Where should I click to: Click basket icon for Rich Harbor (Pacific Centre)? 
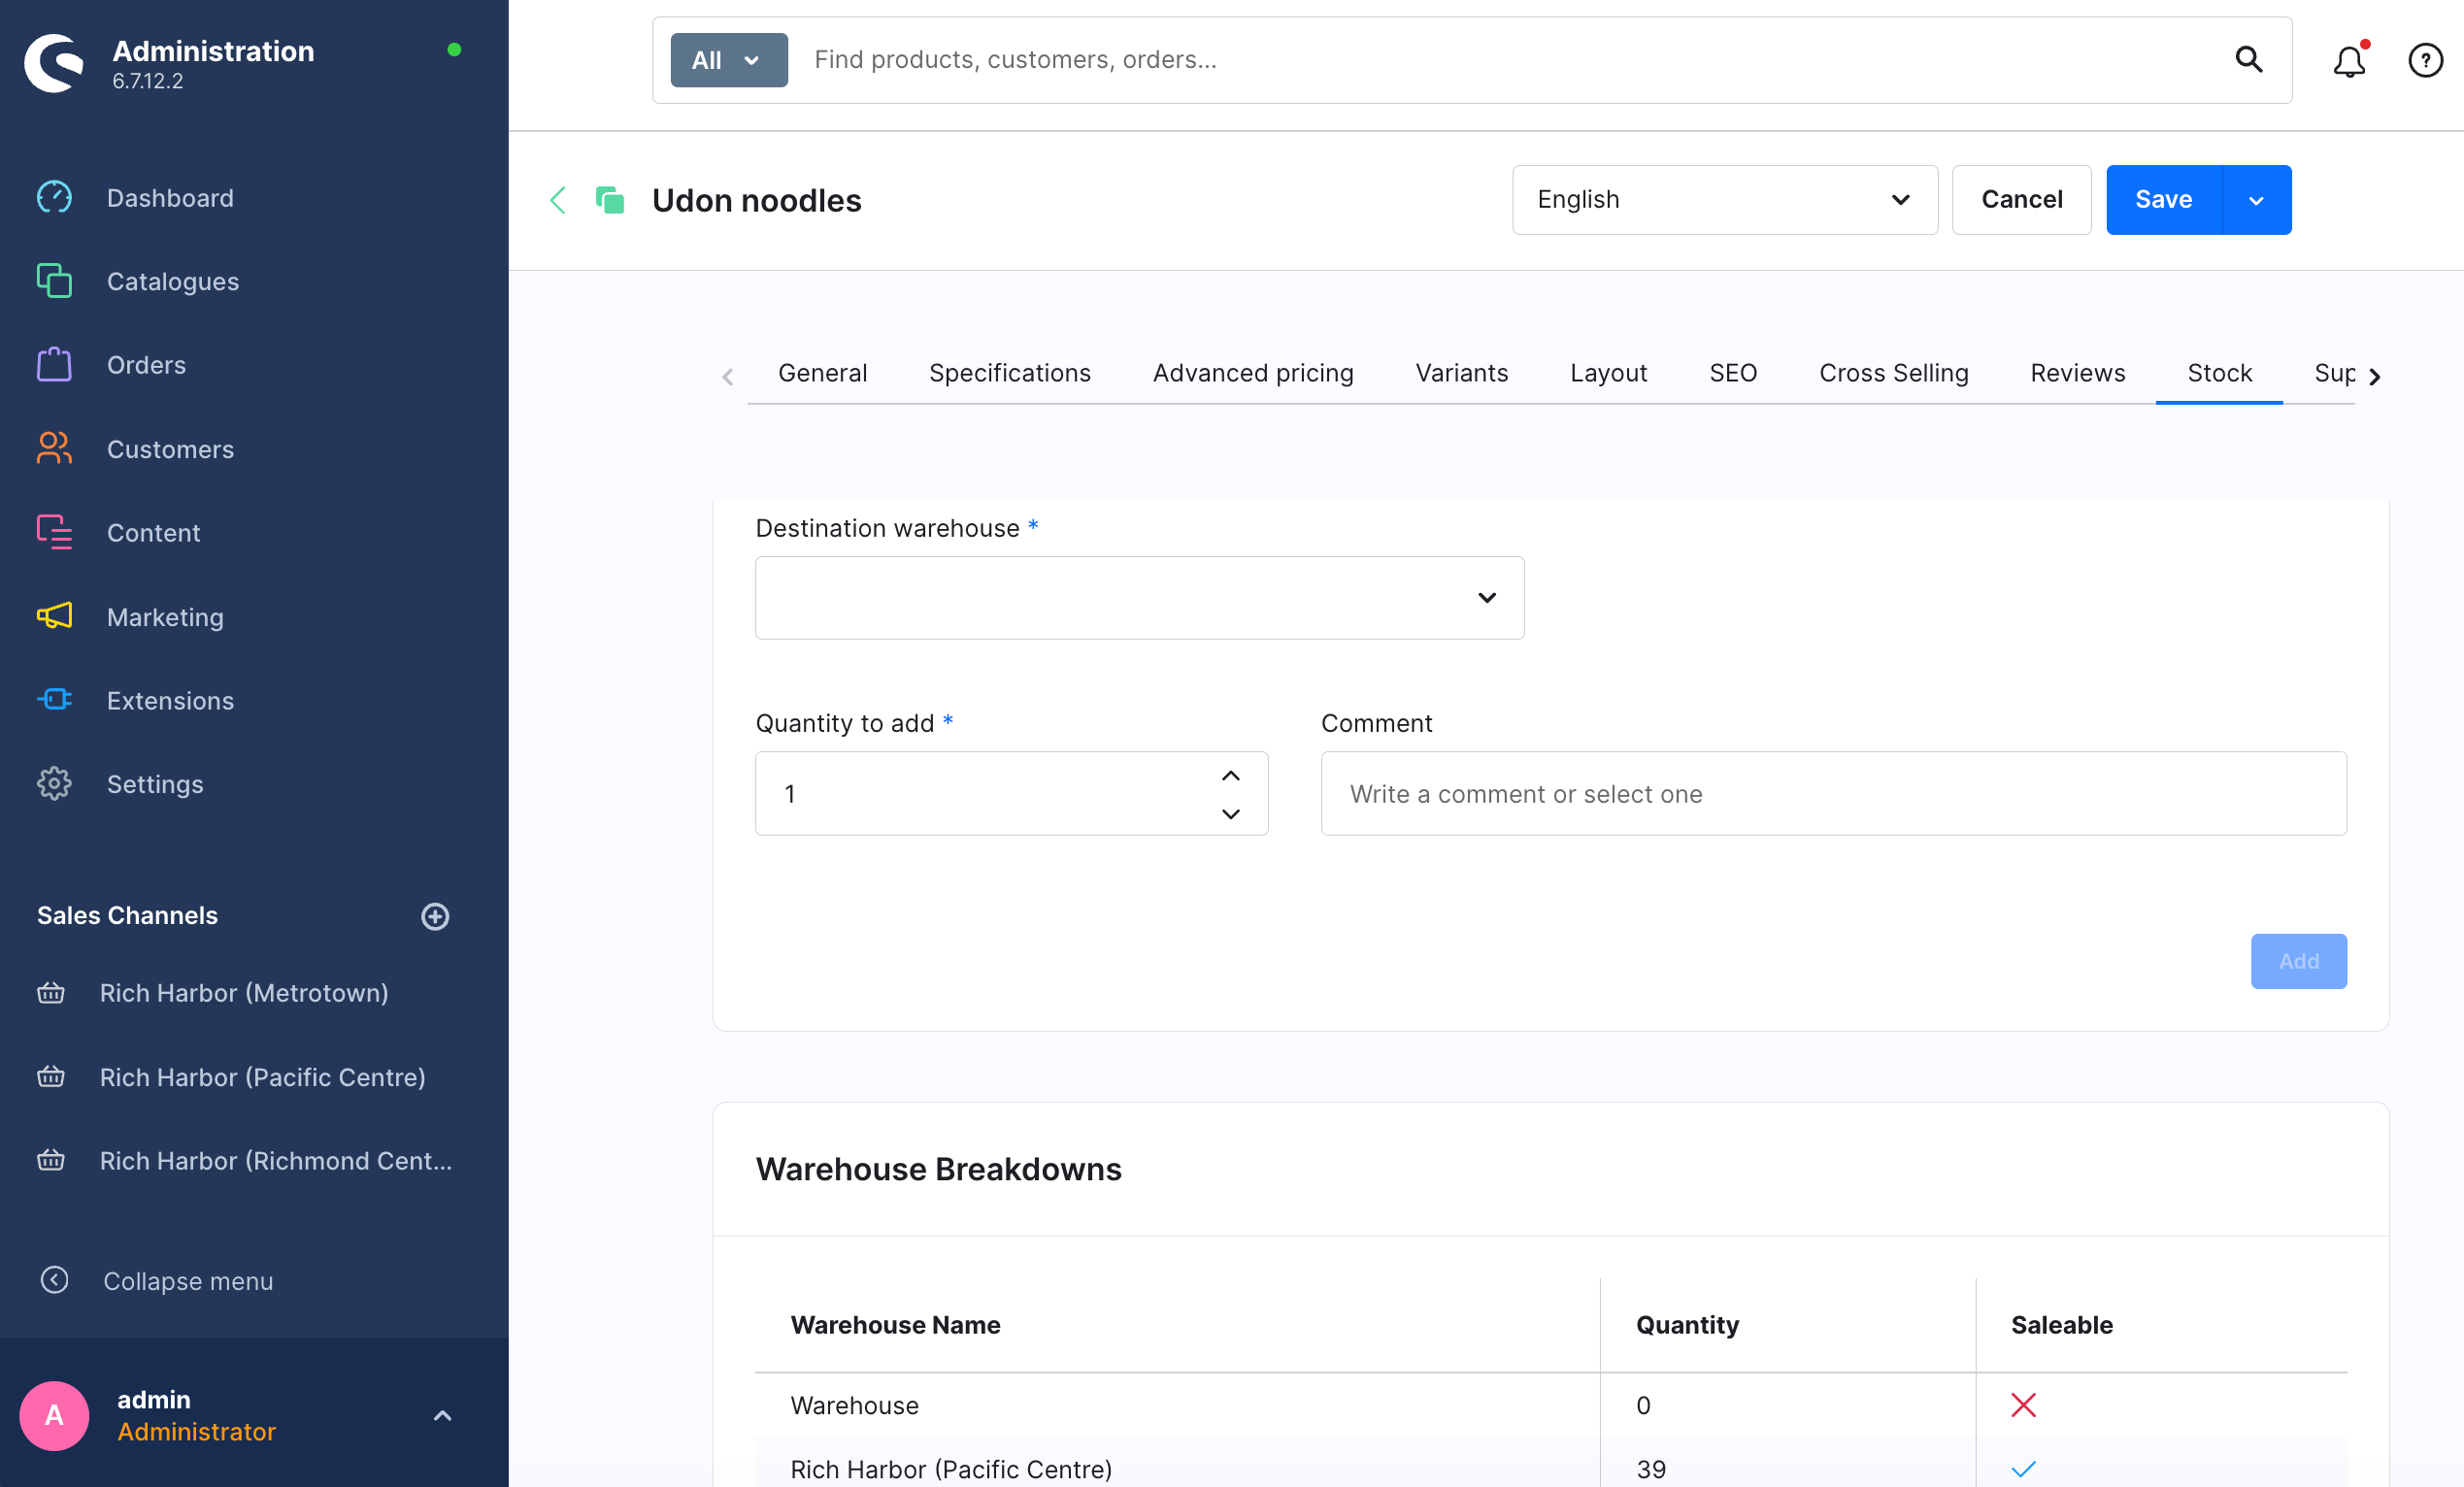[x=51, y=1077]
